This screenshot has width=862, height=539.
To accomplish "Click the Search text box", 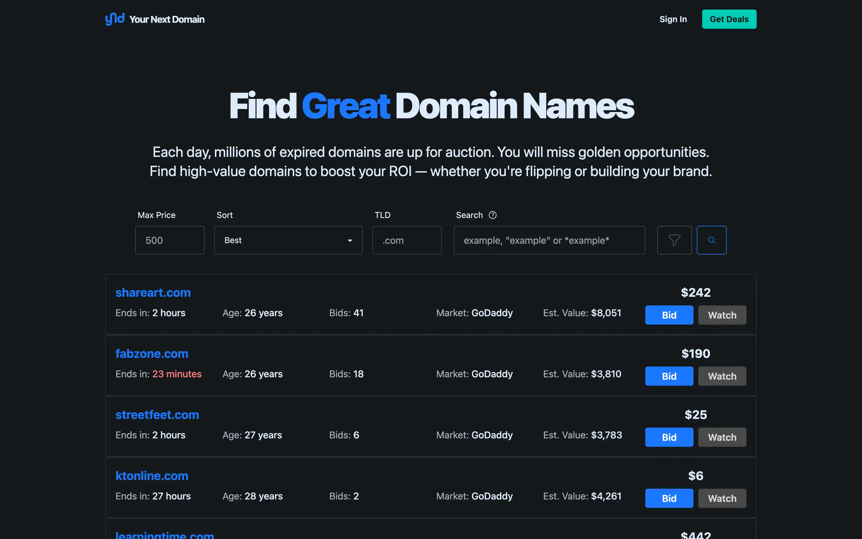I will click(549, 240).
